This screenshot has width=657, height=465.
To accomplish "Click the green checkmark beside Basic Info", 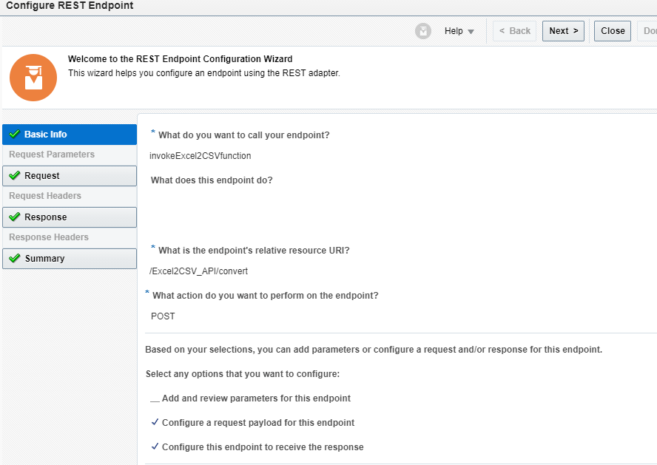I will click(14, 135).
